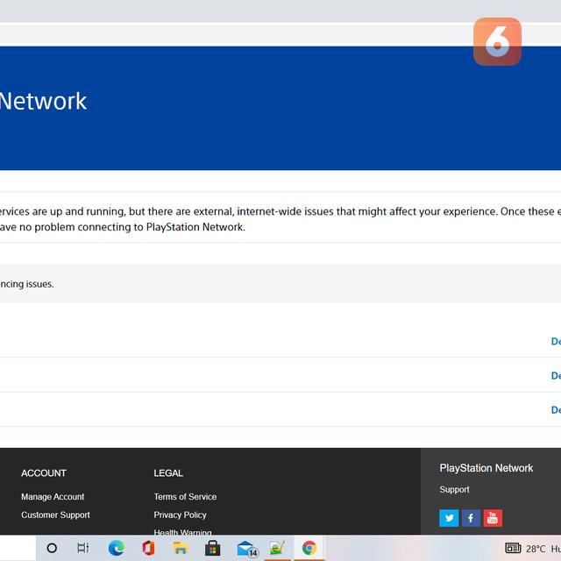Switch to Google Chrome in the taskbar

coord(309,548)
